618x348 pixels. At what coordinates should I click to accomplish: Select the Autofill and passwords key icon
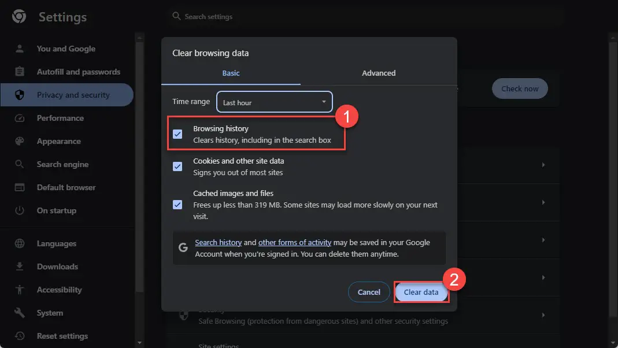point(19,72)
